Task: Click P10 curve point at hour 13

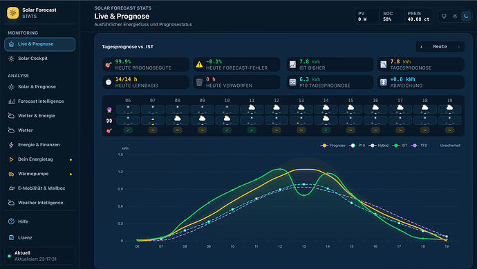Action: pos(303,184)
